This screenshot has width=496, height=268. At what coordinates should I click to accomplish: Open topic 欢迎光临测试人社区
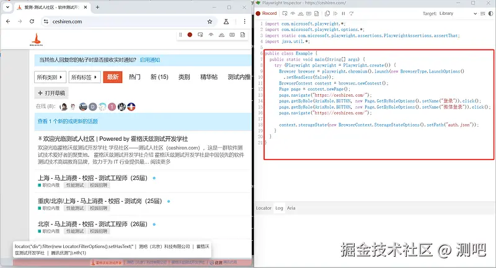(115, 138)
